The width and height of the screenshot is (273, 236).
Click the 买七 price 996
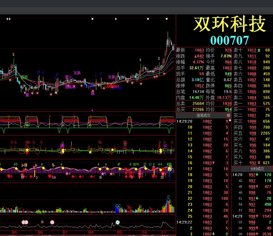coord(253,145)
